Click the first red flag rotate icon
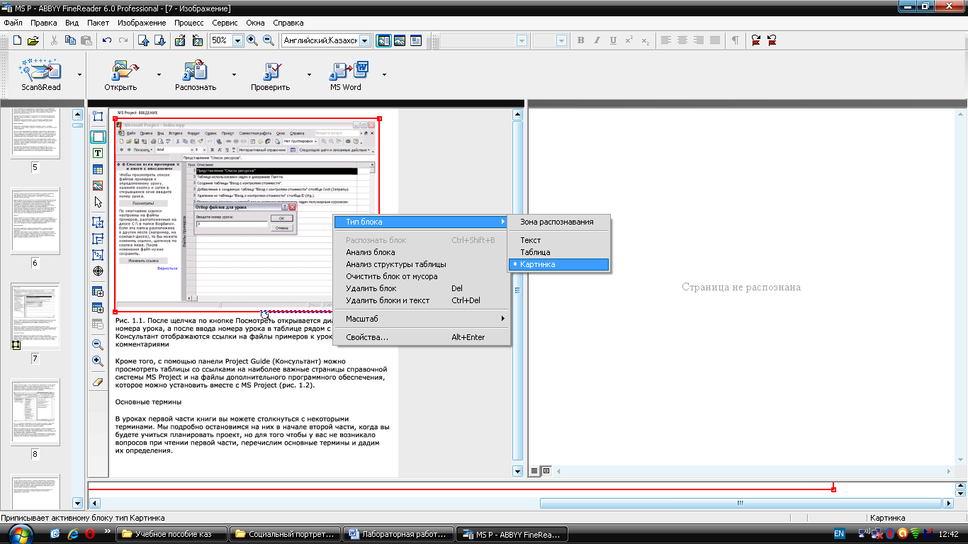This screenshot has height=544, width=968. click(757, 40)
